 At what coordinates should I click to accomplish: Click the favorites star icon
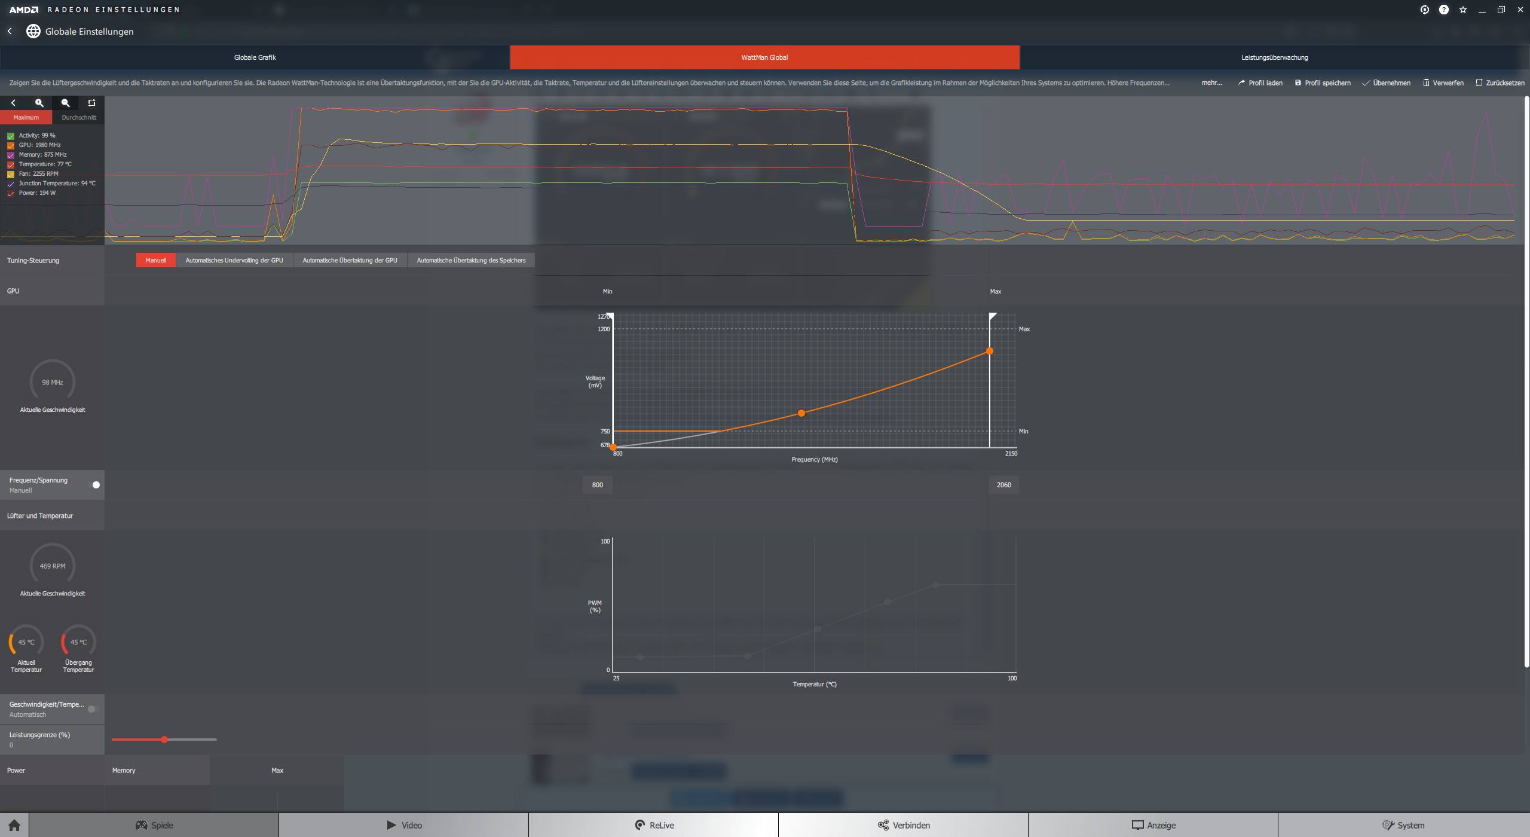point(1462,10)
